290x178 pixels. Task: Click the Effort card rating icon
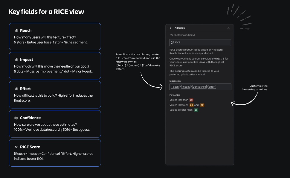click(x=16, y=89)
